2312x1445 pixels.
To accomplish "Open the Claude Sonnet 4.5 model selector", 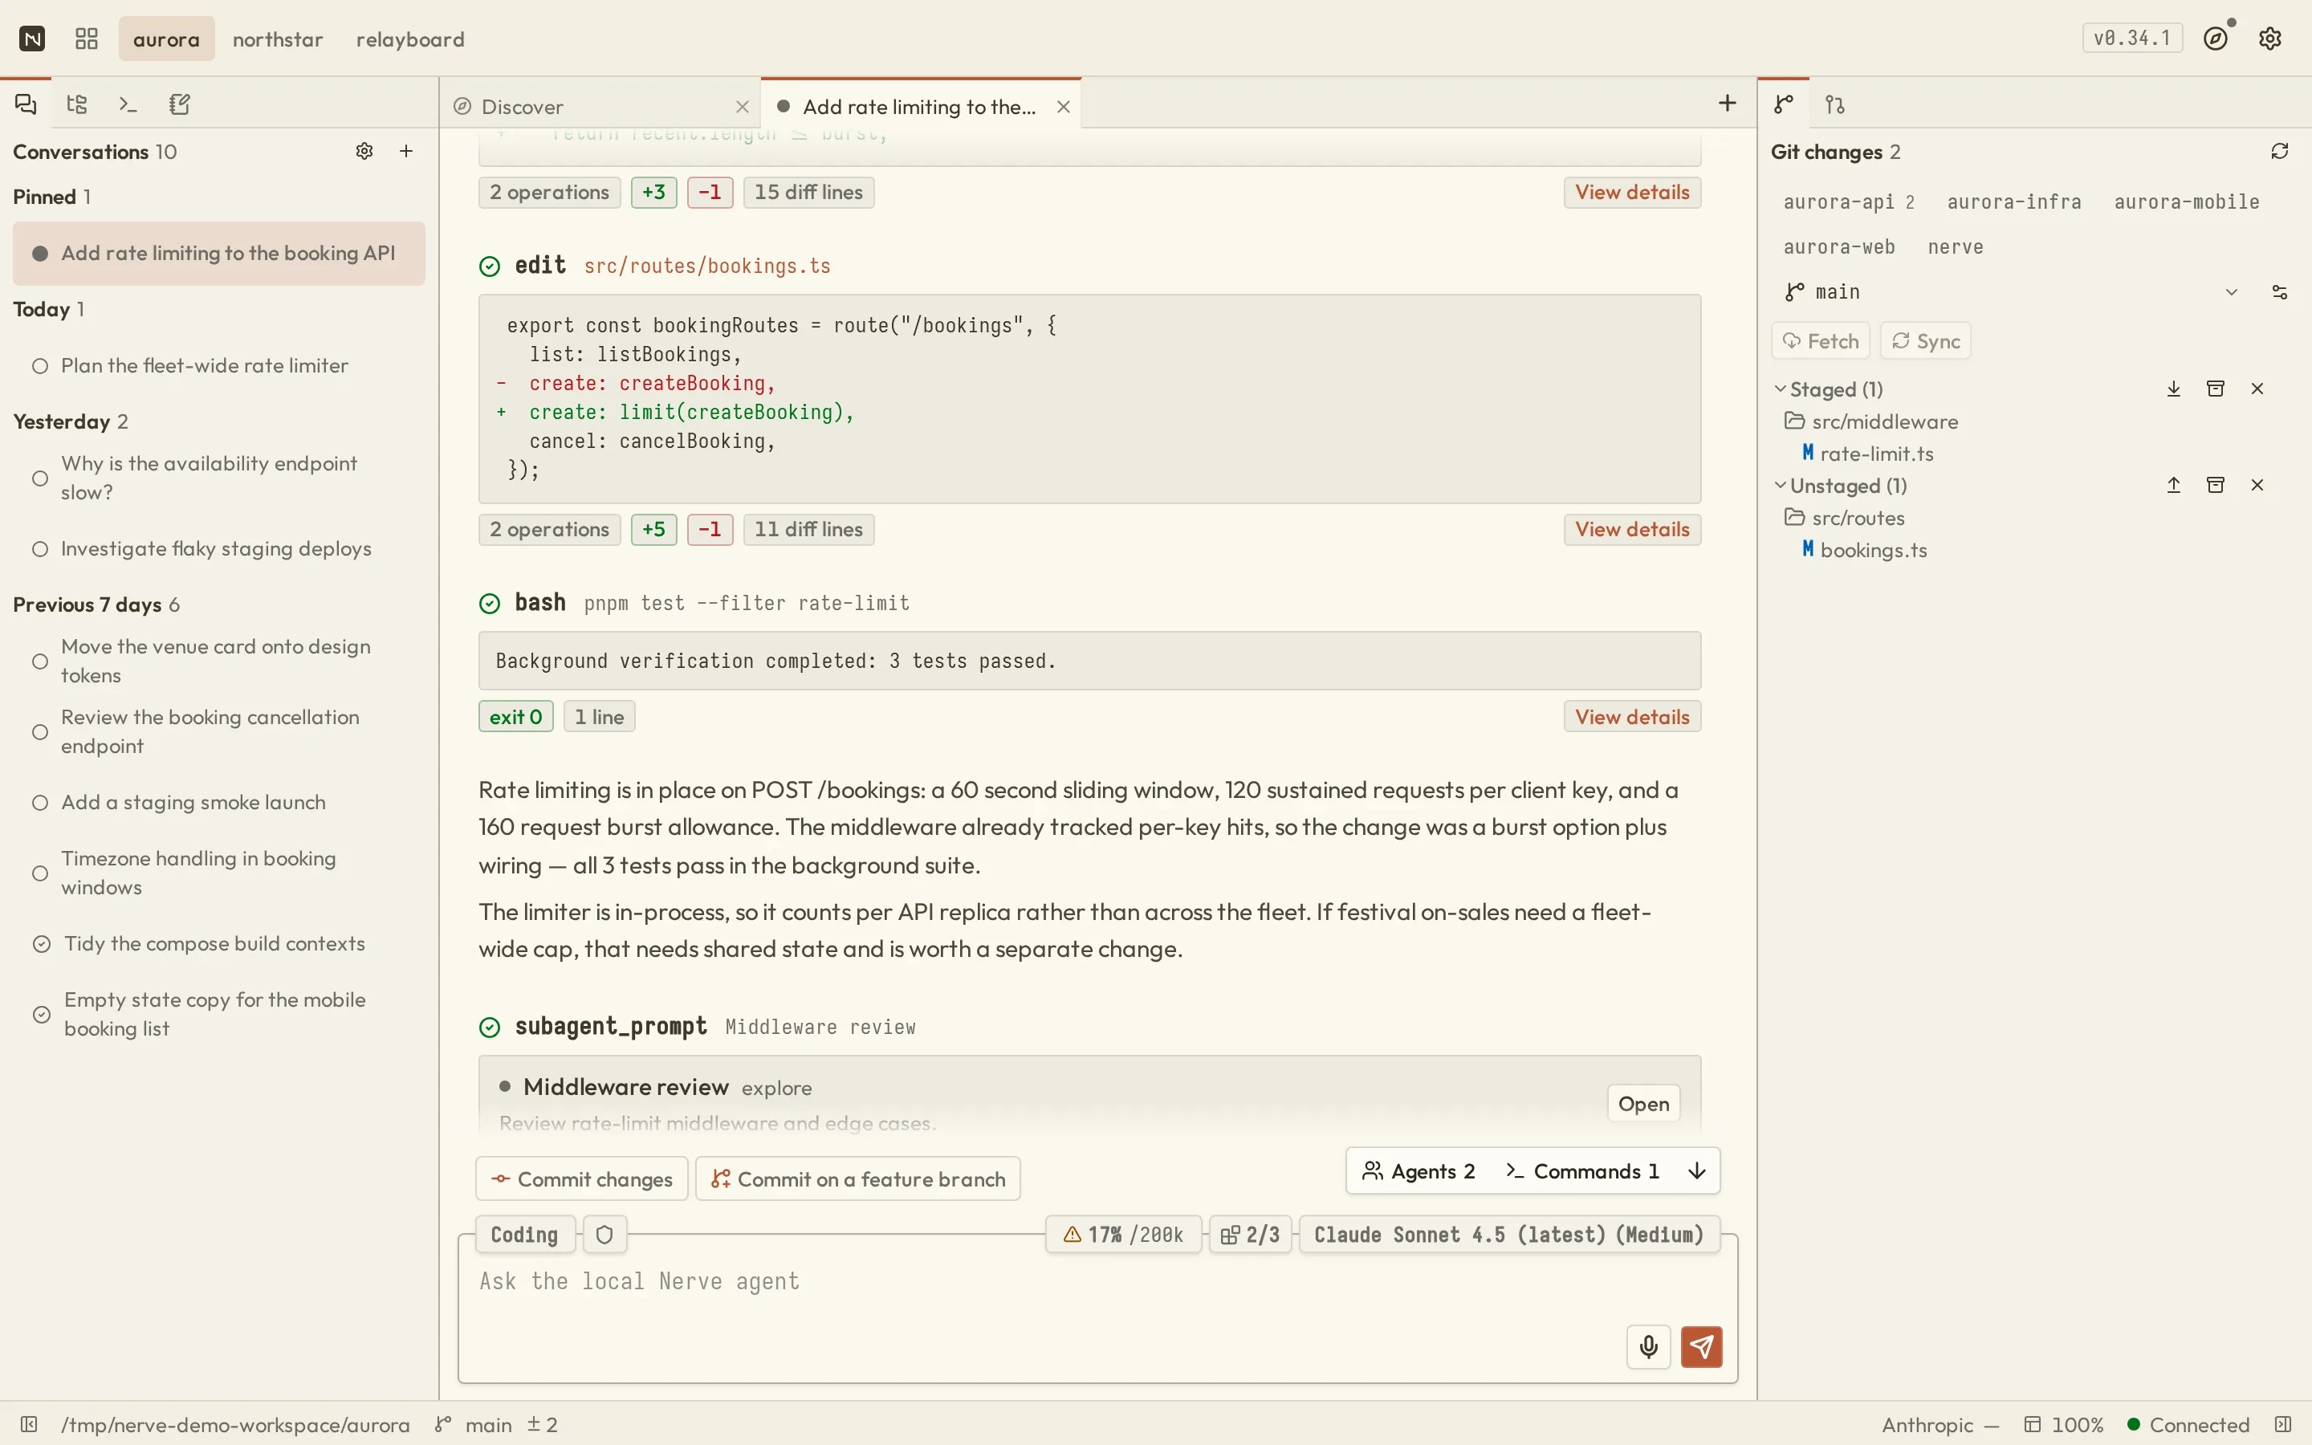I will (1508, 1235).
